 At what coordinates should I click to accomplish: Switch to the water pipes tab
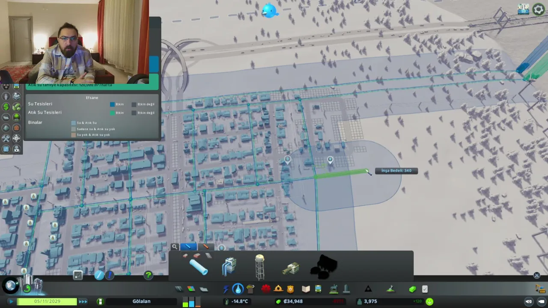coord(188,247)
